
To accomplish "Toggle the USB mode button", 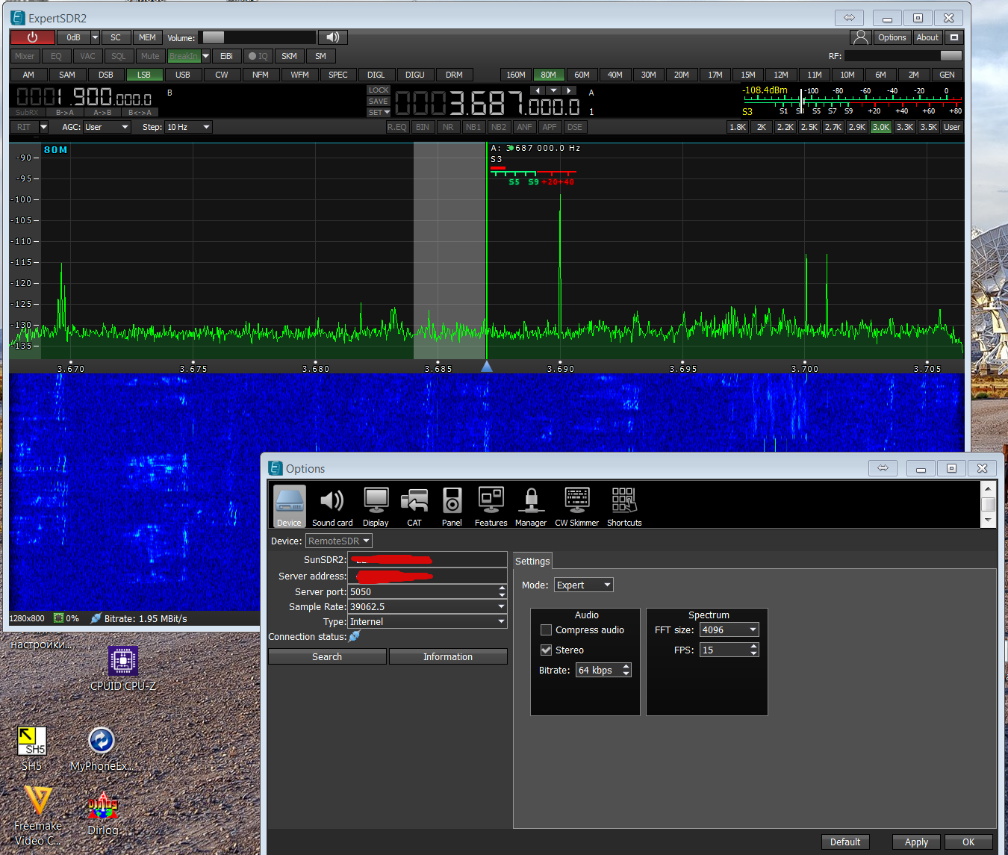I will pos(183,75).
